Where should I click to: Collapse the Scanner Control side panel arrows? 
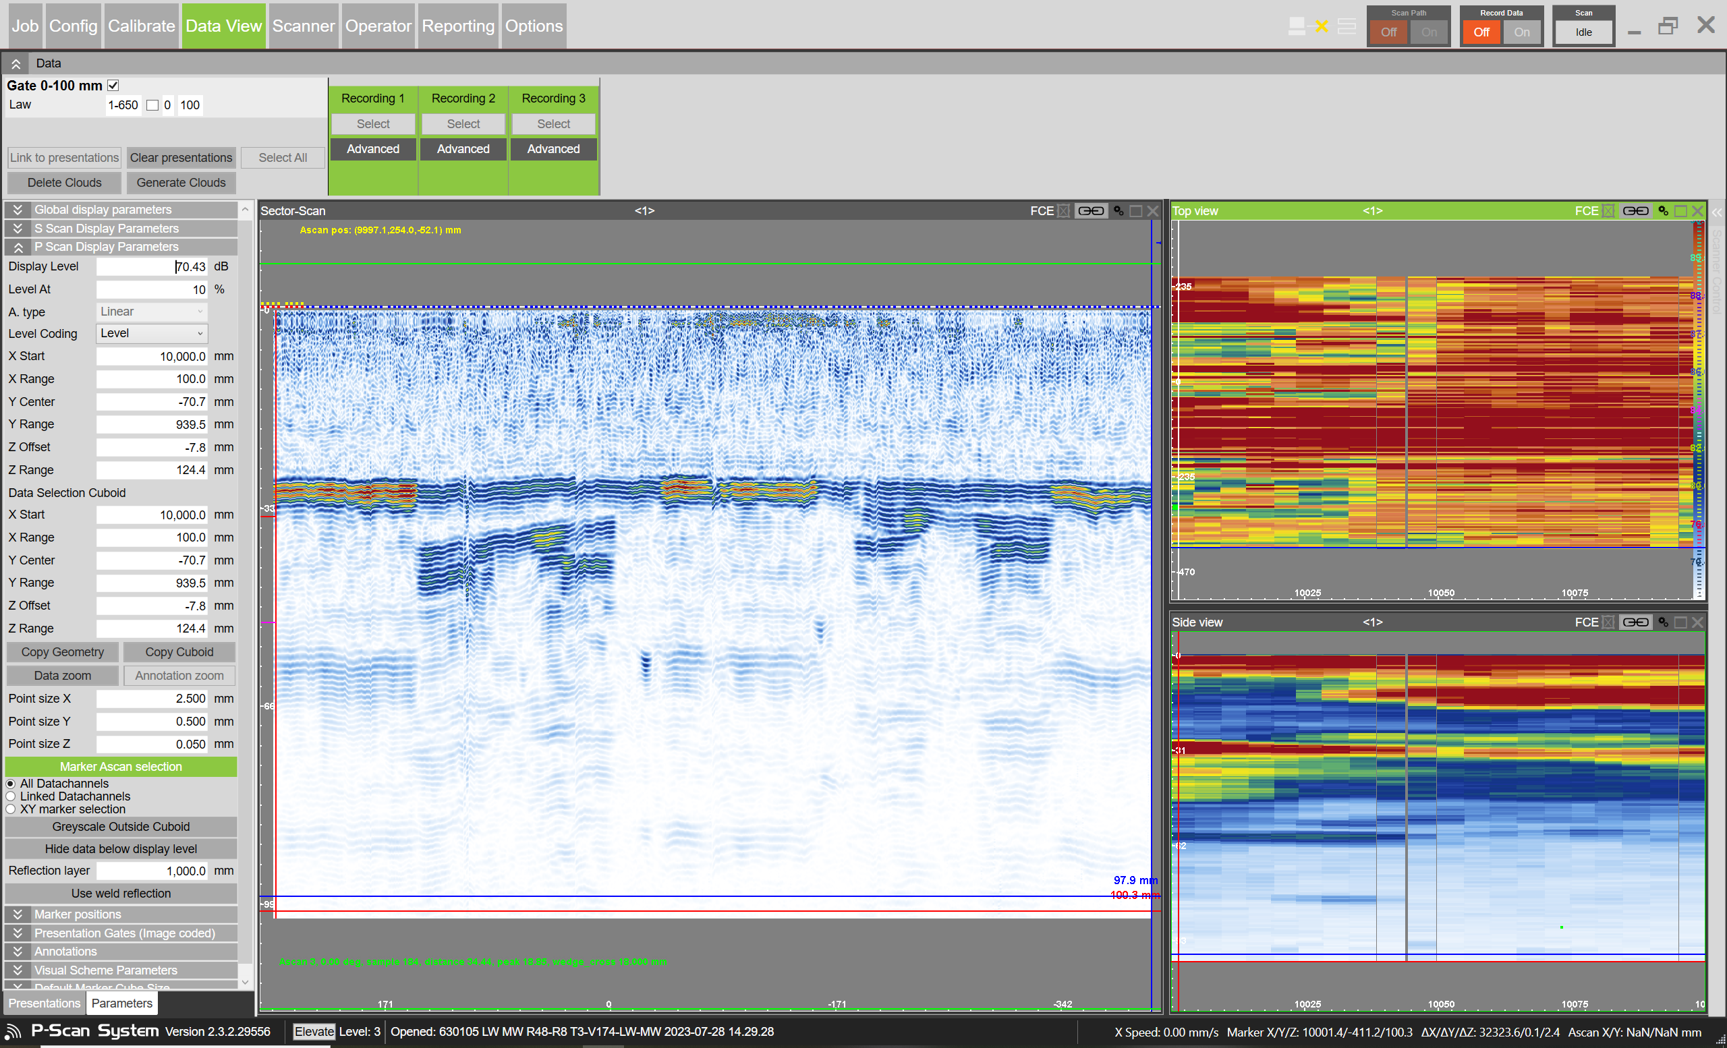[1716, 212]
